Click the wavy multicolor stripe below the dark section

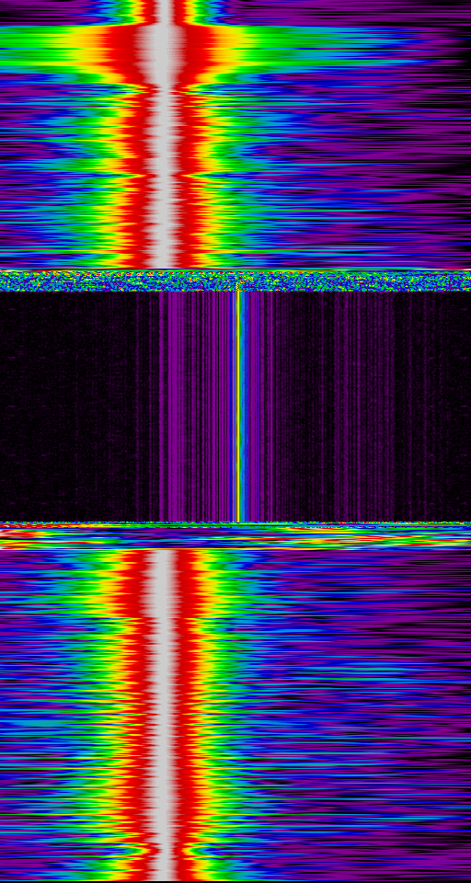tap(235, 536)
